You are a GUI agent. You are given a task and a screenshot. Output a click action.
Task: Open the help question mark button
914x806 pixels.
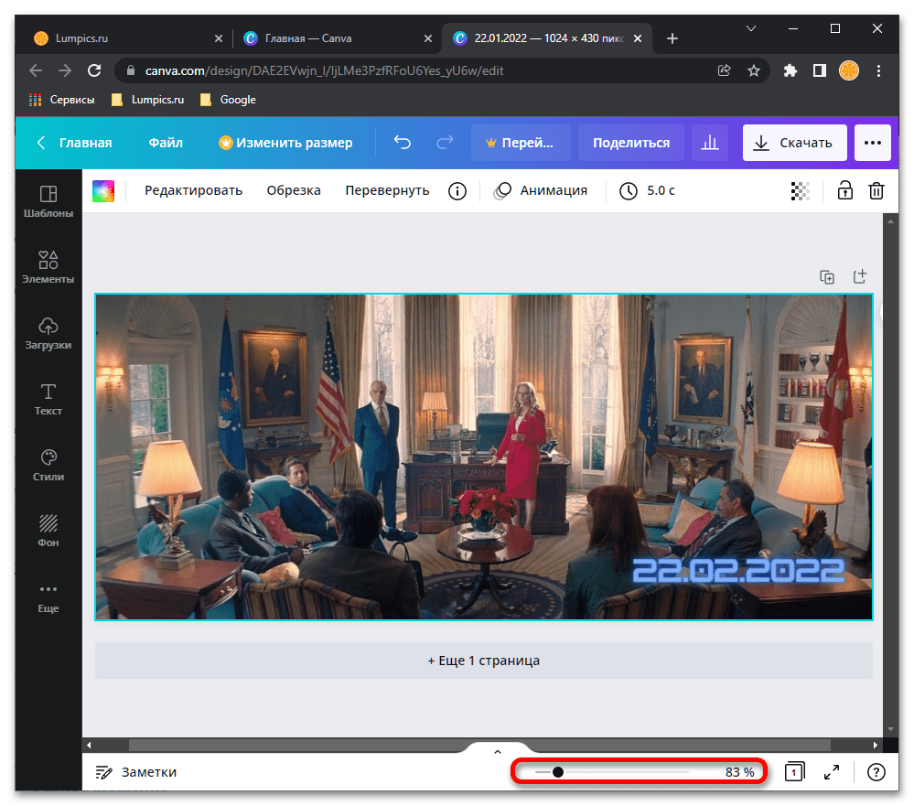(x=876, y=771)
